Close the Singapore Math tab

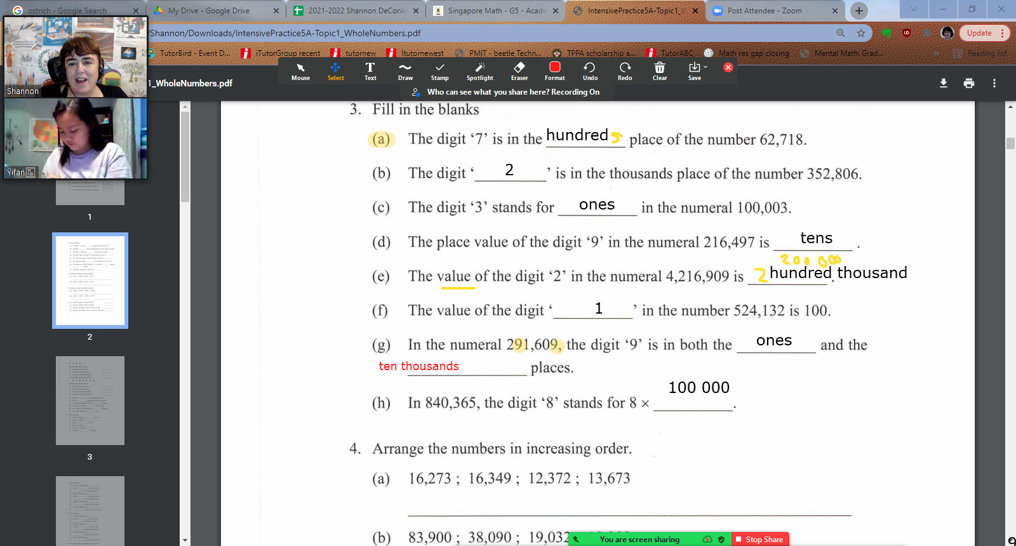click(x=556, y=11)
